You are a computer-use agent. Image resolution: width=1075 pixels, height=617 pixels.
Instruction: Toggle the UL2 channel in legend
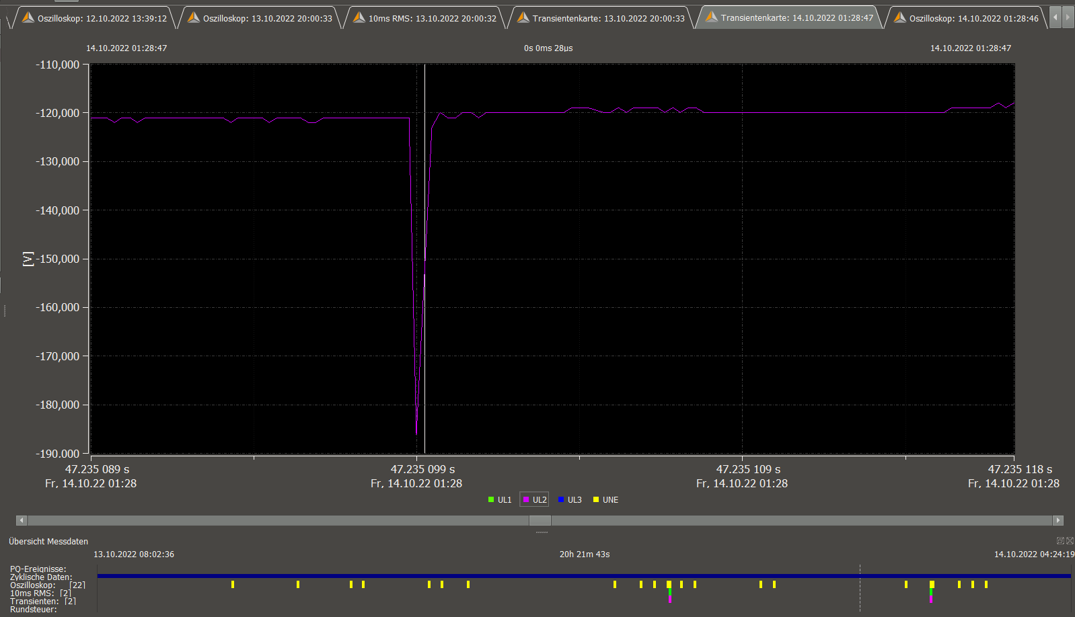coord(535,500)
